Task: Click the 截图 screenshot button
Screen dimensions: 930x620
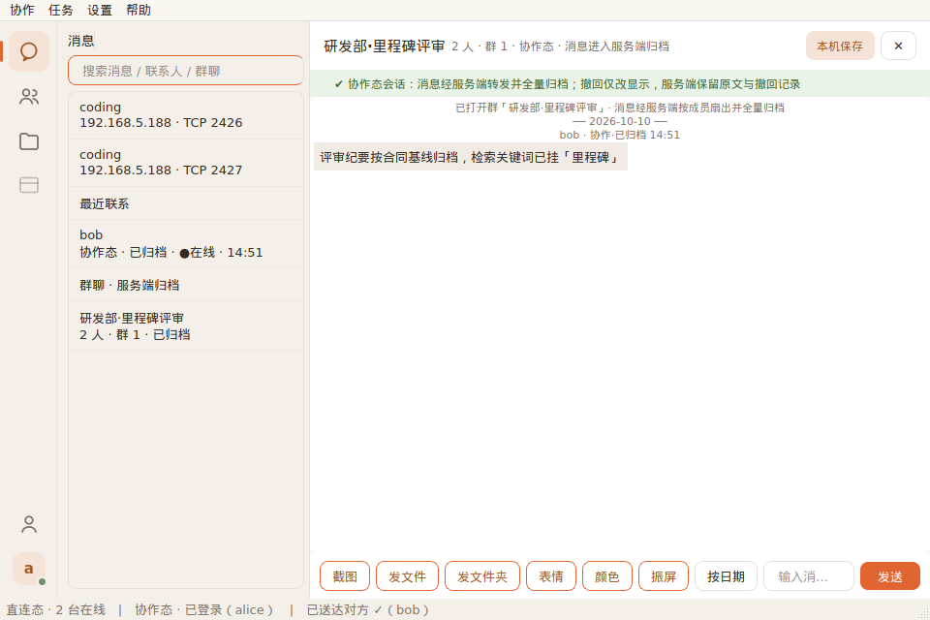Action: pyautogui.click(x=345, y=576)
